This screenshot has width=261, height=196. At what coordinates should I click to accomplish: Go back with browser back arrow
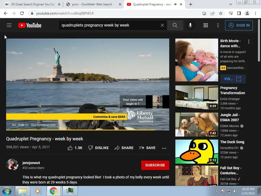click(6, 13)
